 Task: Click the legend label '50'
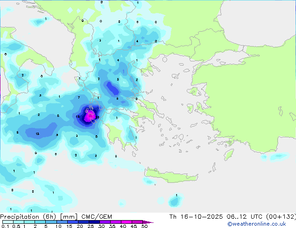pos(145,226)
